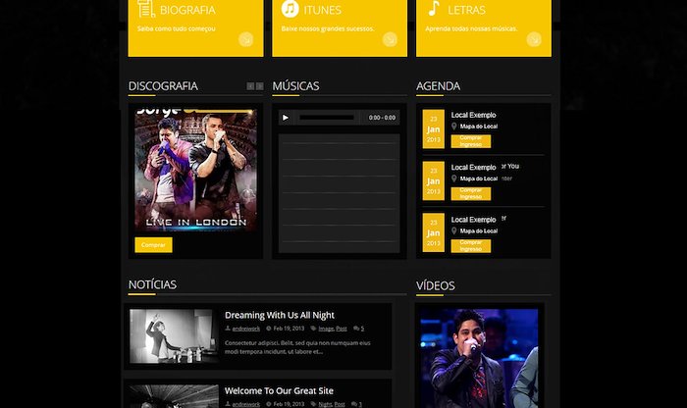Open Mapa do Local for first event

(x=479, y=127)
